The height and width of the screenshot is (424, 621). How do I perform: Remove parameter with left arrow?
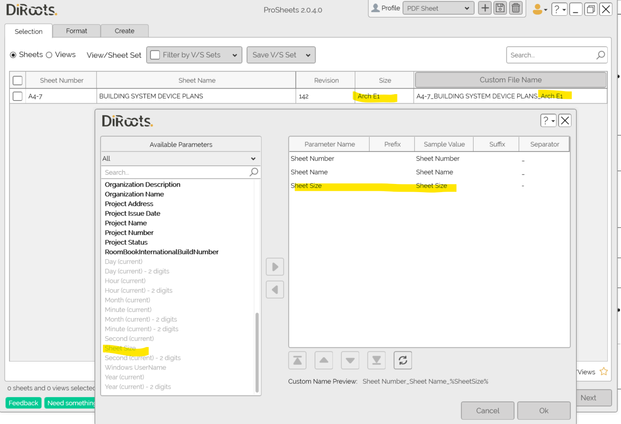[275, 290]
